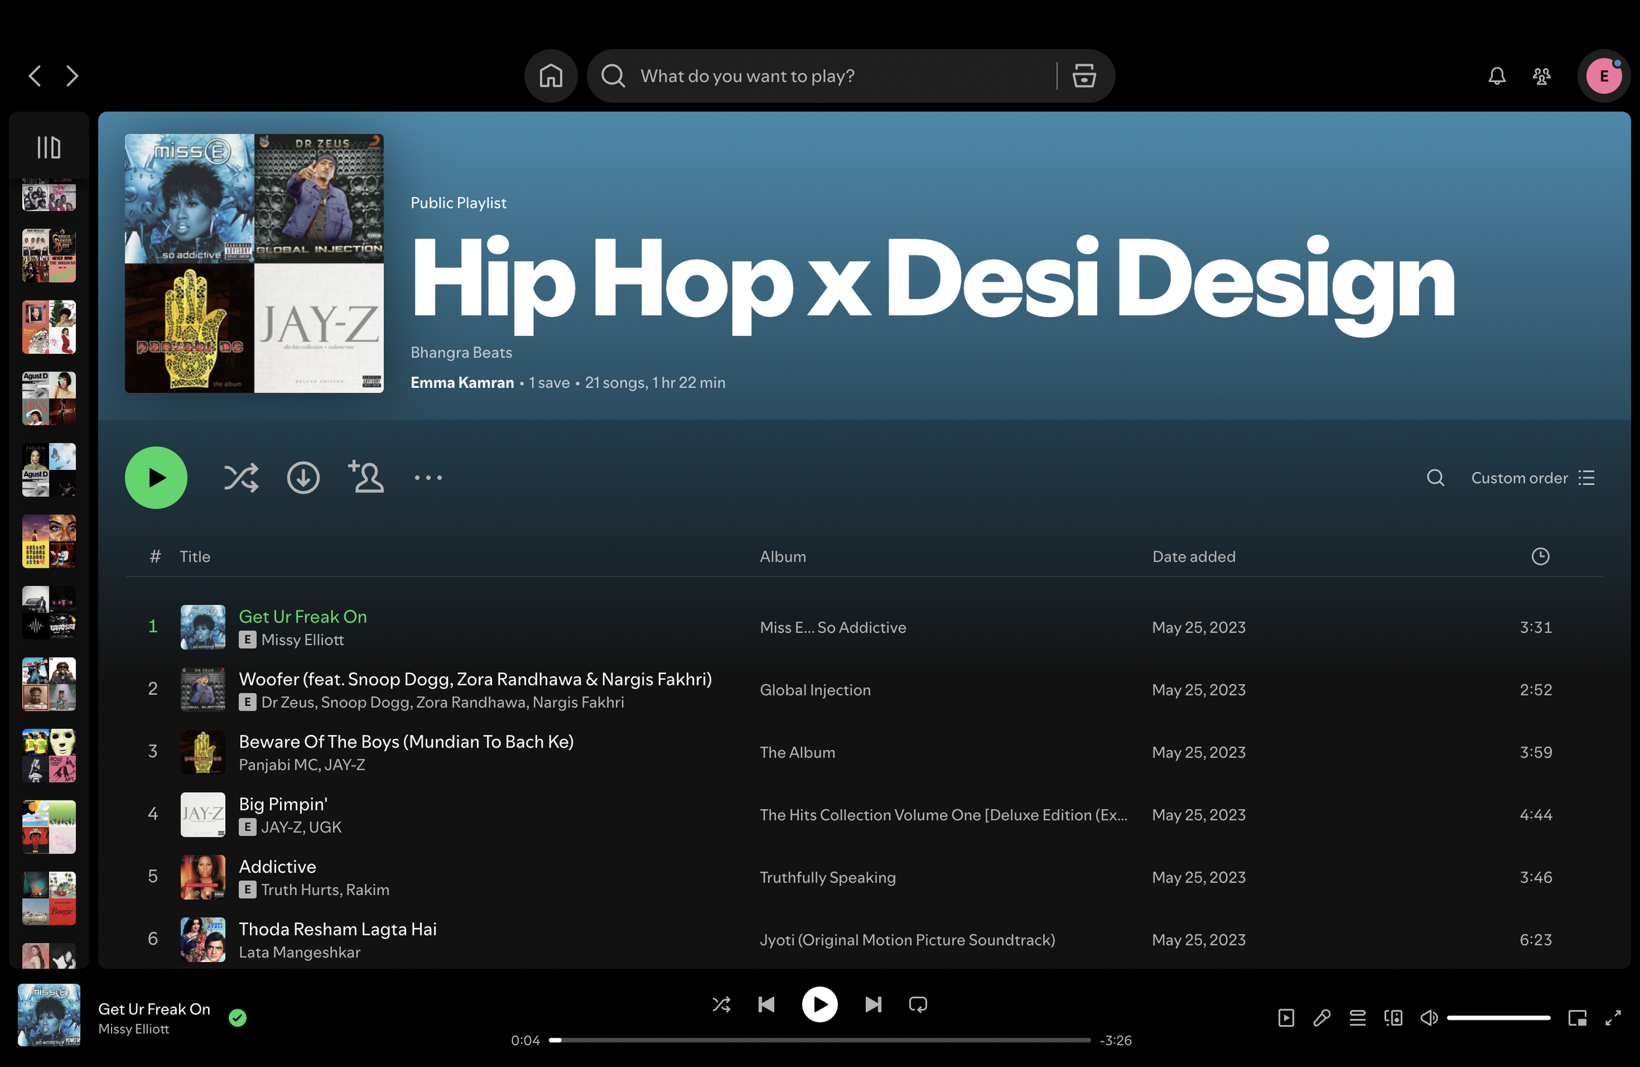Adjust the volume slider
The width and height of the screenshot is (1640, 1067).
[x=1498, y=1017]
